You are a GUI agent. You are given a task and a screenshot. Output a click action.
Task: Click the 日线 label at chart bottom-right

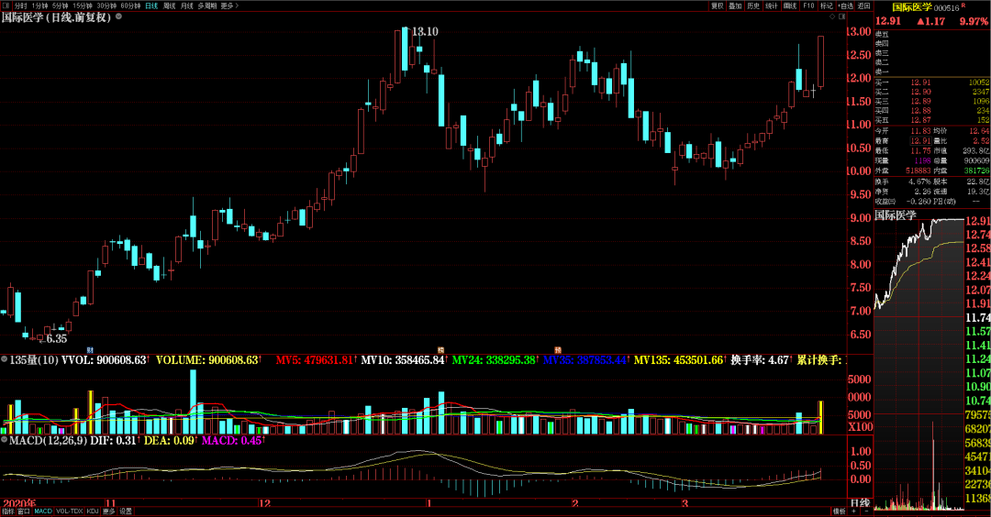(860, 503)
